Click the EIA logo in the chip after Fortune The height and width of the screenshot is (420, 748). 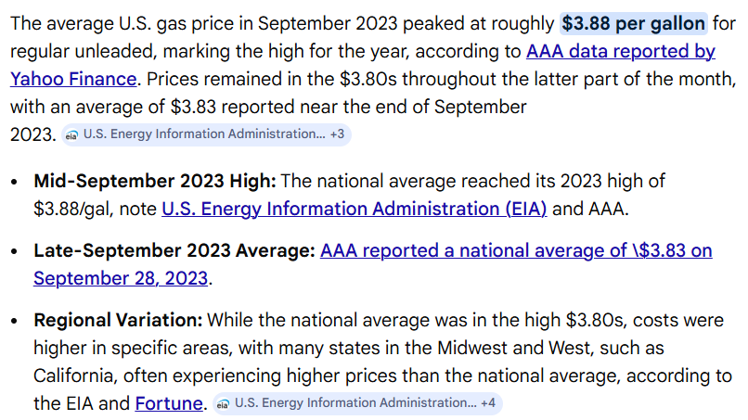224,403
